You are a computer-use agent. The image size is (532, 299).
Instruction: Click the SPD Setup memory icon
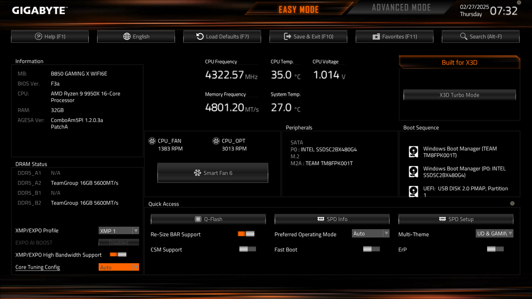click(443, 219)
